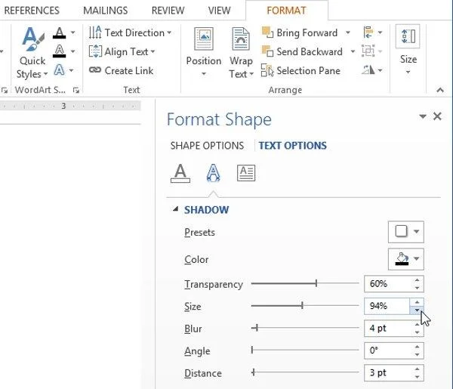The image size is (453, 389).
Task: Decrease Distance with down arrow
Action: click(x=417, y=377)
